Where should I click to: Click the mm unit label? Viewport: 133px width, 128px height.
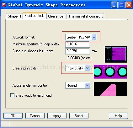point(94,51)
